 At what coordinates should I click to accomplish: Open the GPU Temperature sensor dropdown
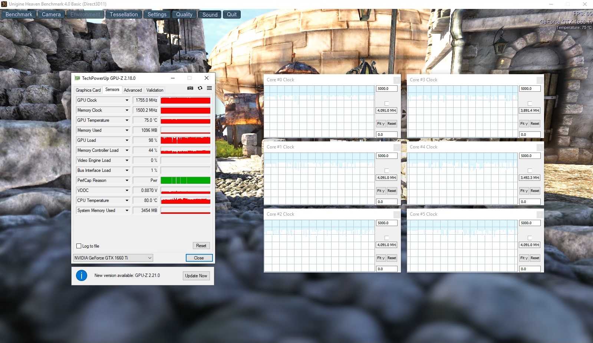127,120
